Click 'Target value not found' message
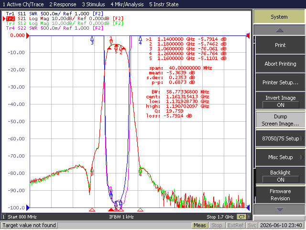The image size is (306, 230). point(29,225)
